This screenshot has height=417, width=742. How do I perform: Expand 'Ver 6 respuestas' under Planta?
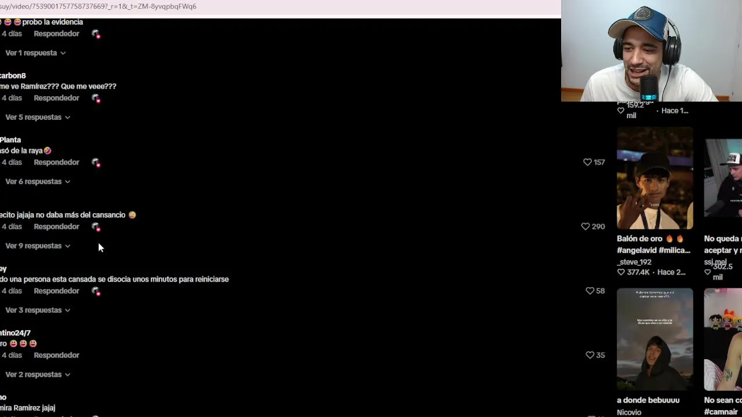(38, 181)
